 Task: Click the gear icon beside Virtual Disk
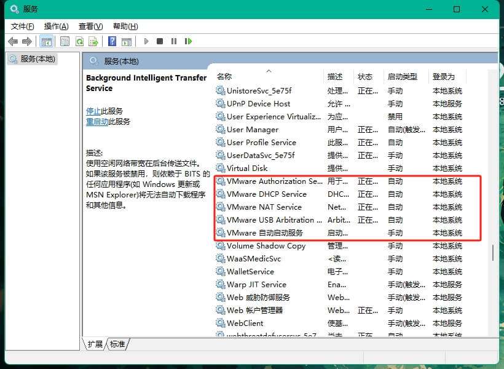(x=221, y=168)
